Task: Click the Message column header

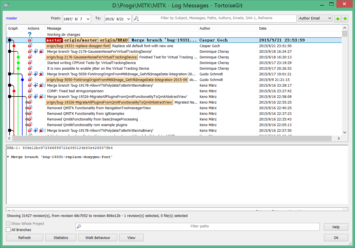Action: click(x=122, y=28)
